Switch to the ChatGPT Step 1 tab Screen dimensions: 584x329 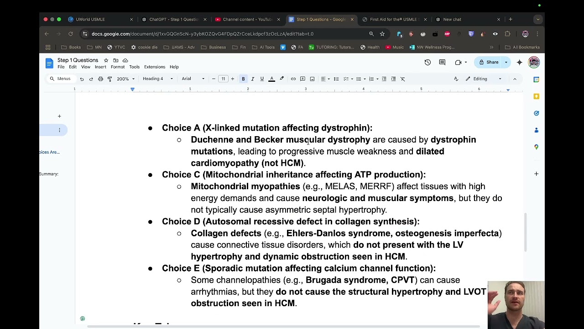coord(174,19)
